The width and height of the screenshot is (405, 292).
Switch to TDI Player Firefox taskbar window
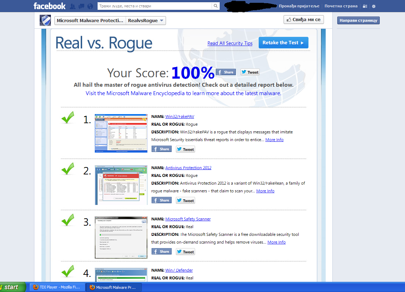tap(57, 287)
